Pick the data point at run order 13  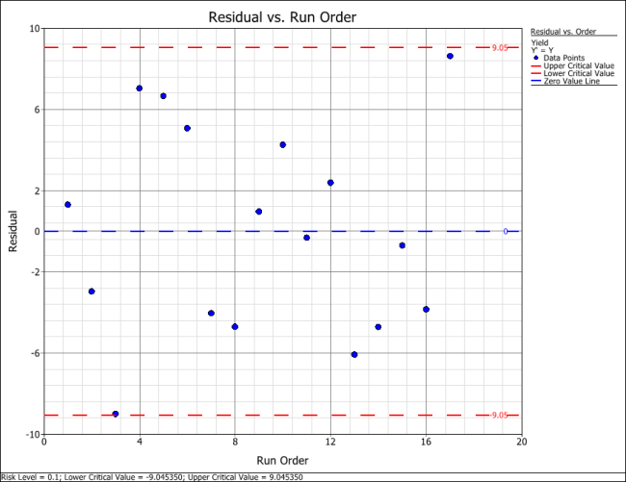[x=354, y=354]
